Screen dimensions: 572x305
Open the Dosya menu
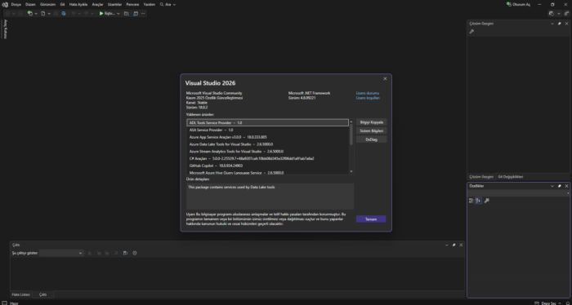click(x=16, y=5)
